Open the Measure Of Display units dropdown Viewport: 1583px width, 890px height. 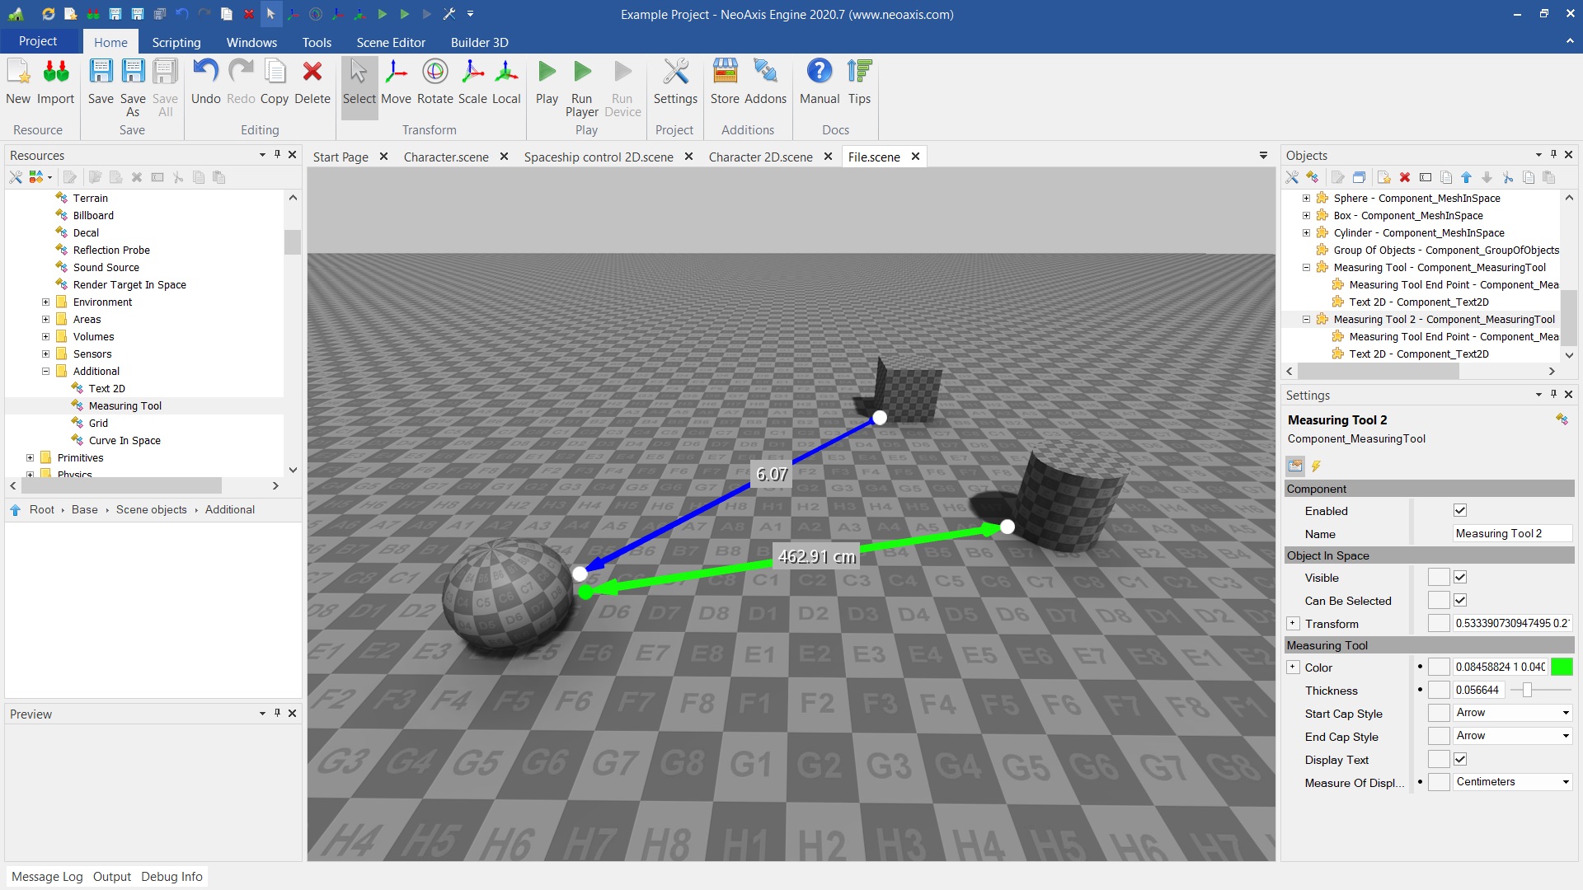1512,782
